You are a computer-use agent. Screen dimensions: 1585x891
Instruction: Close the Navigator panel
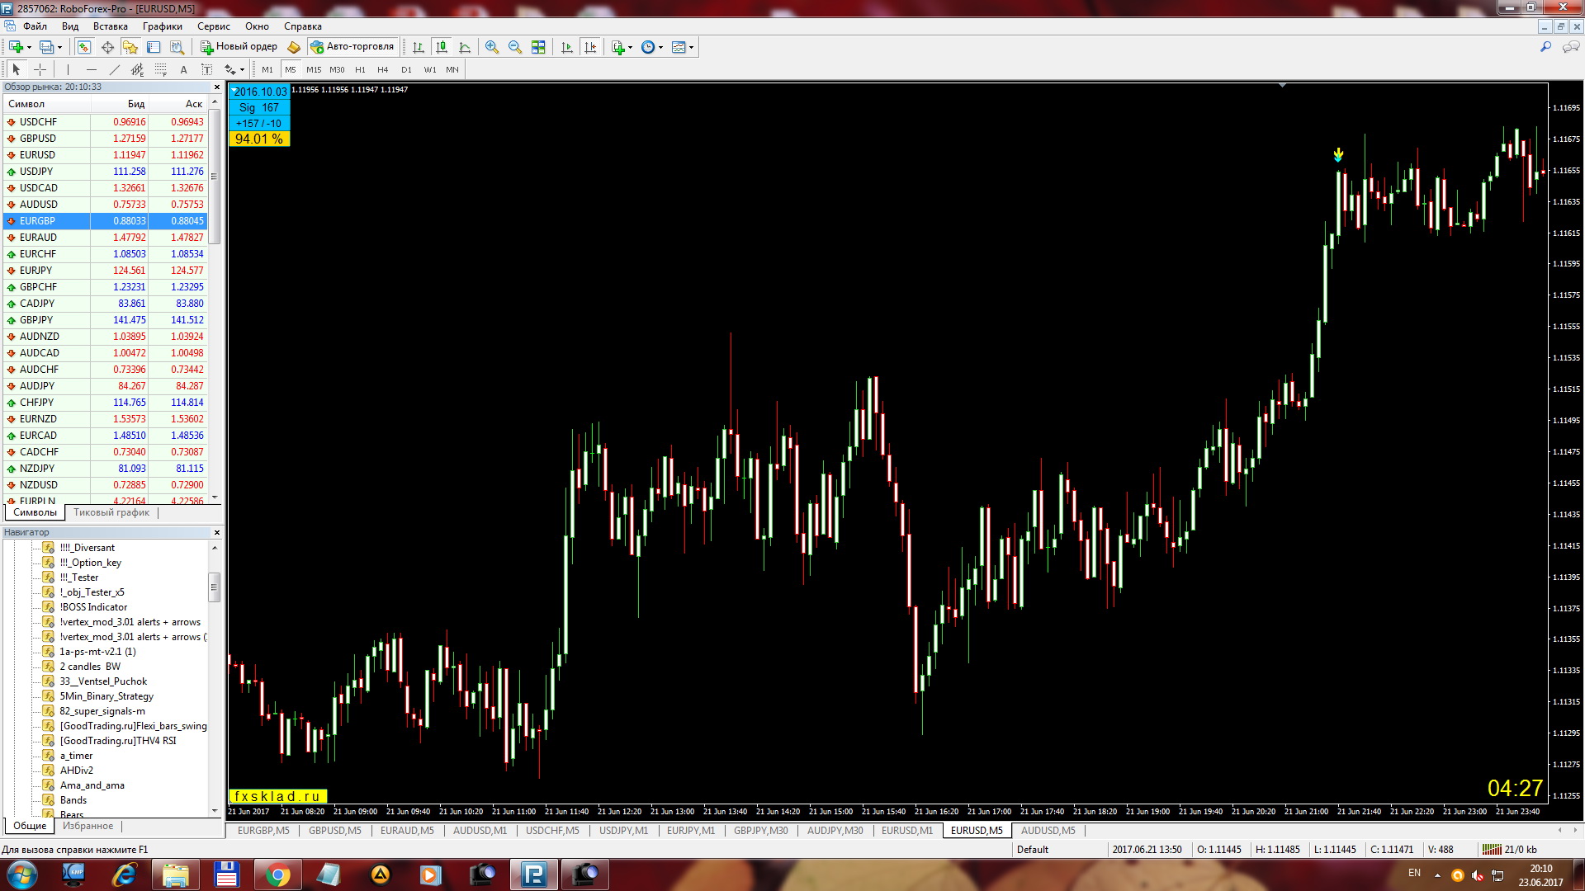pos(217,532)
